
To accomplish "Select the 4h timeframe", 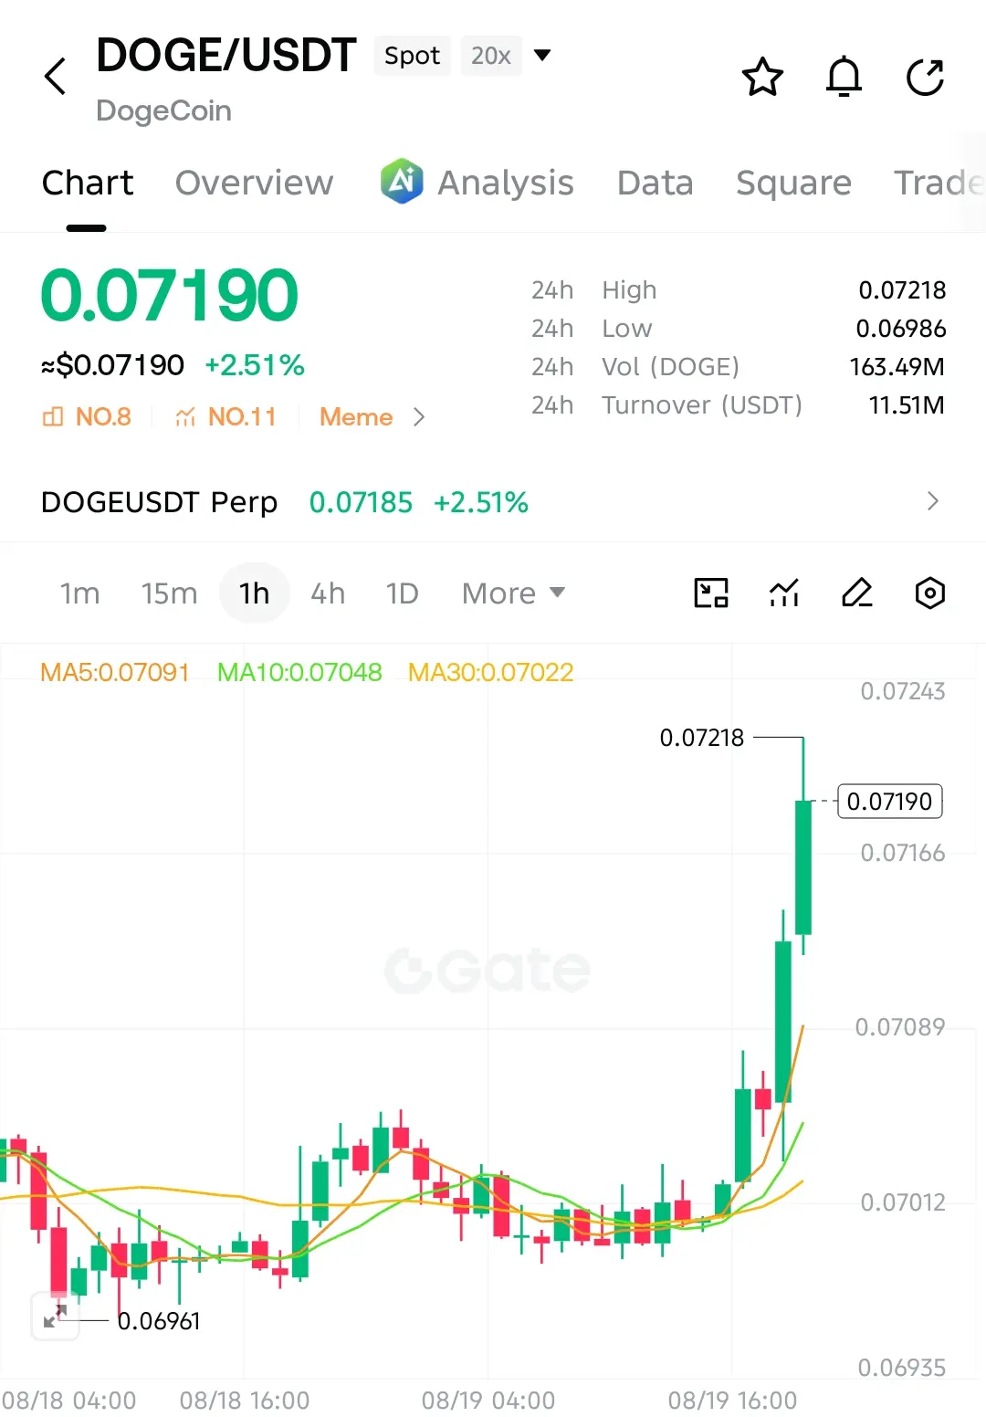I will coord(328,593).
